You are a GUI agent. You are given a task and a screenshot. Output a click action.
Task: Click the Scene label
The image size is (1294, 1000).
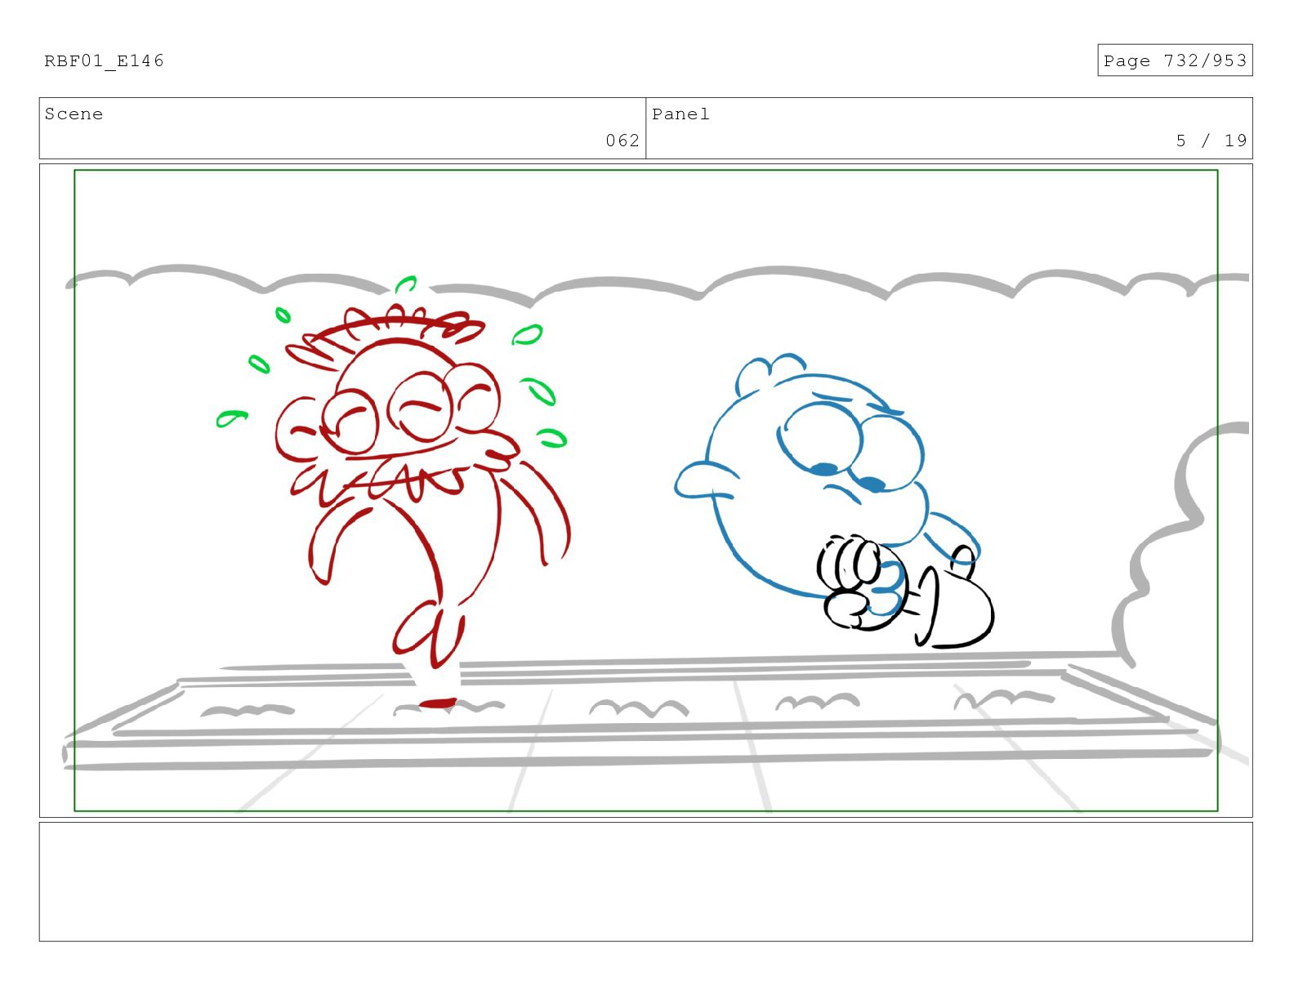tap(74, 114)
